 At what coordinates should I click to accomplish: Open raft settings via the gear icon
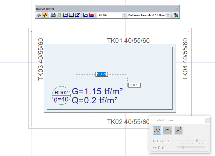(176, 15)
